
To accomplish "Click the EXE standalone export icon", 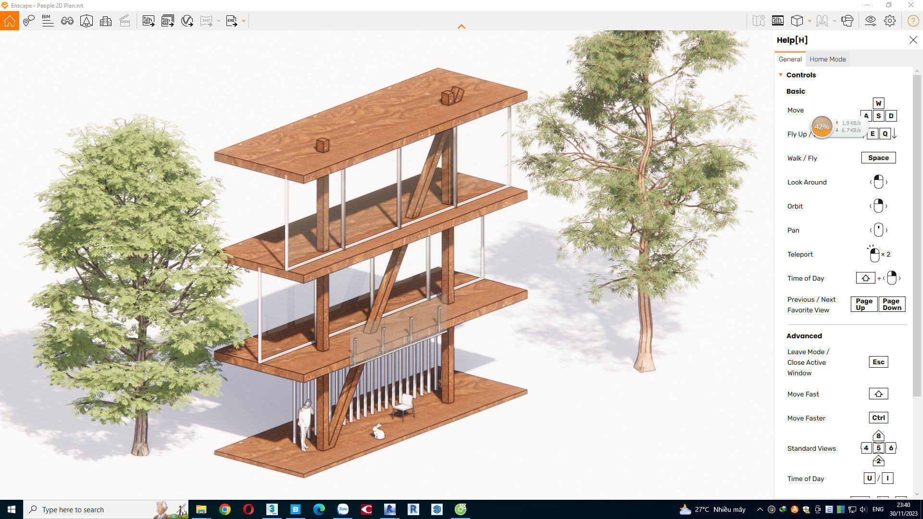I will click(232, 21).
